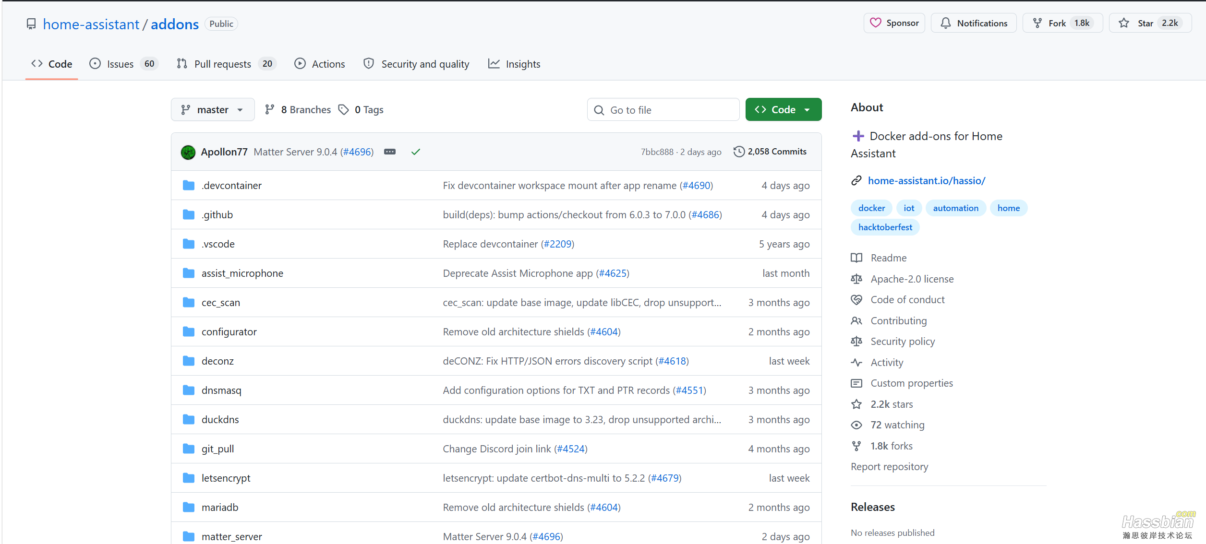The width and height of the screenshot is (1206, 544).
Task: Select the hacktoberfest topic tag
Action: pyautogui.click(x=885, y=227)
